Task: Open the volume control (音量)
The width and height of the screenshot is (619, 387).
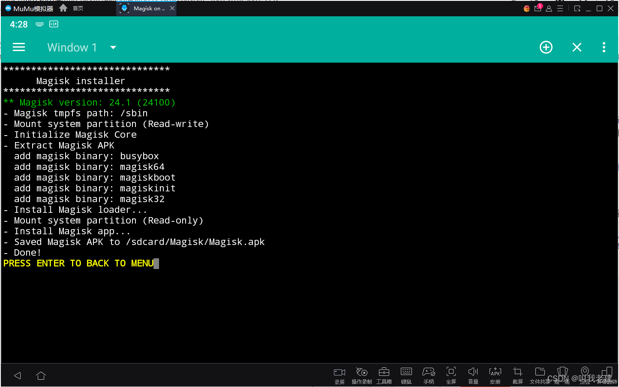Action: coord(473,376)
